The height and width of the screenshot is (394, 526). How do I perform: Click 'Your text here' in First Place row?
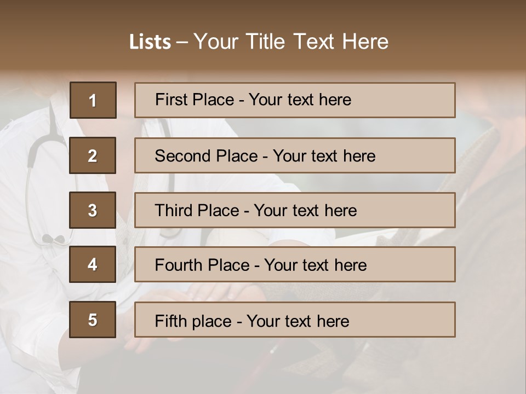pos(300,100)
